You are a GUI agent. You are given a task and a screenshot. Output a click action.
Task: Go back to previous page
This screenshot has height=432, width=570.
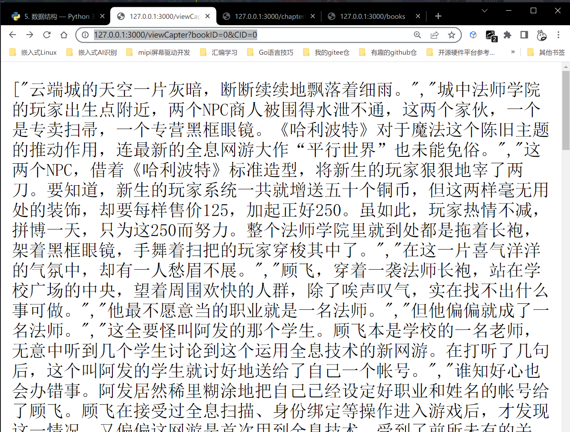[x=13, y=35]
